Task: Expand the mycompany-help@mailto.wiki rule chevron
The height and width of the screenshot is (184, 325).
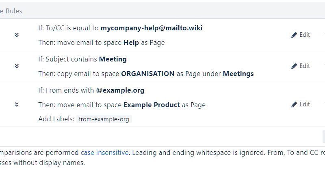Action: [x=17, y=35]
